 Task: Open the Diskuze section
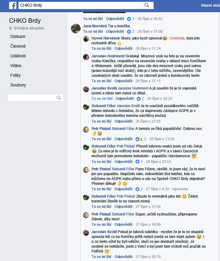tap(18, 36)
